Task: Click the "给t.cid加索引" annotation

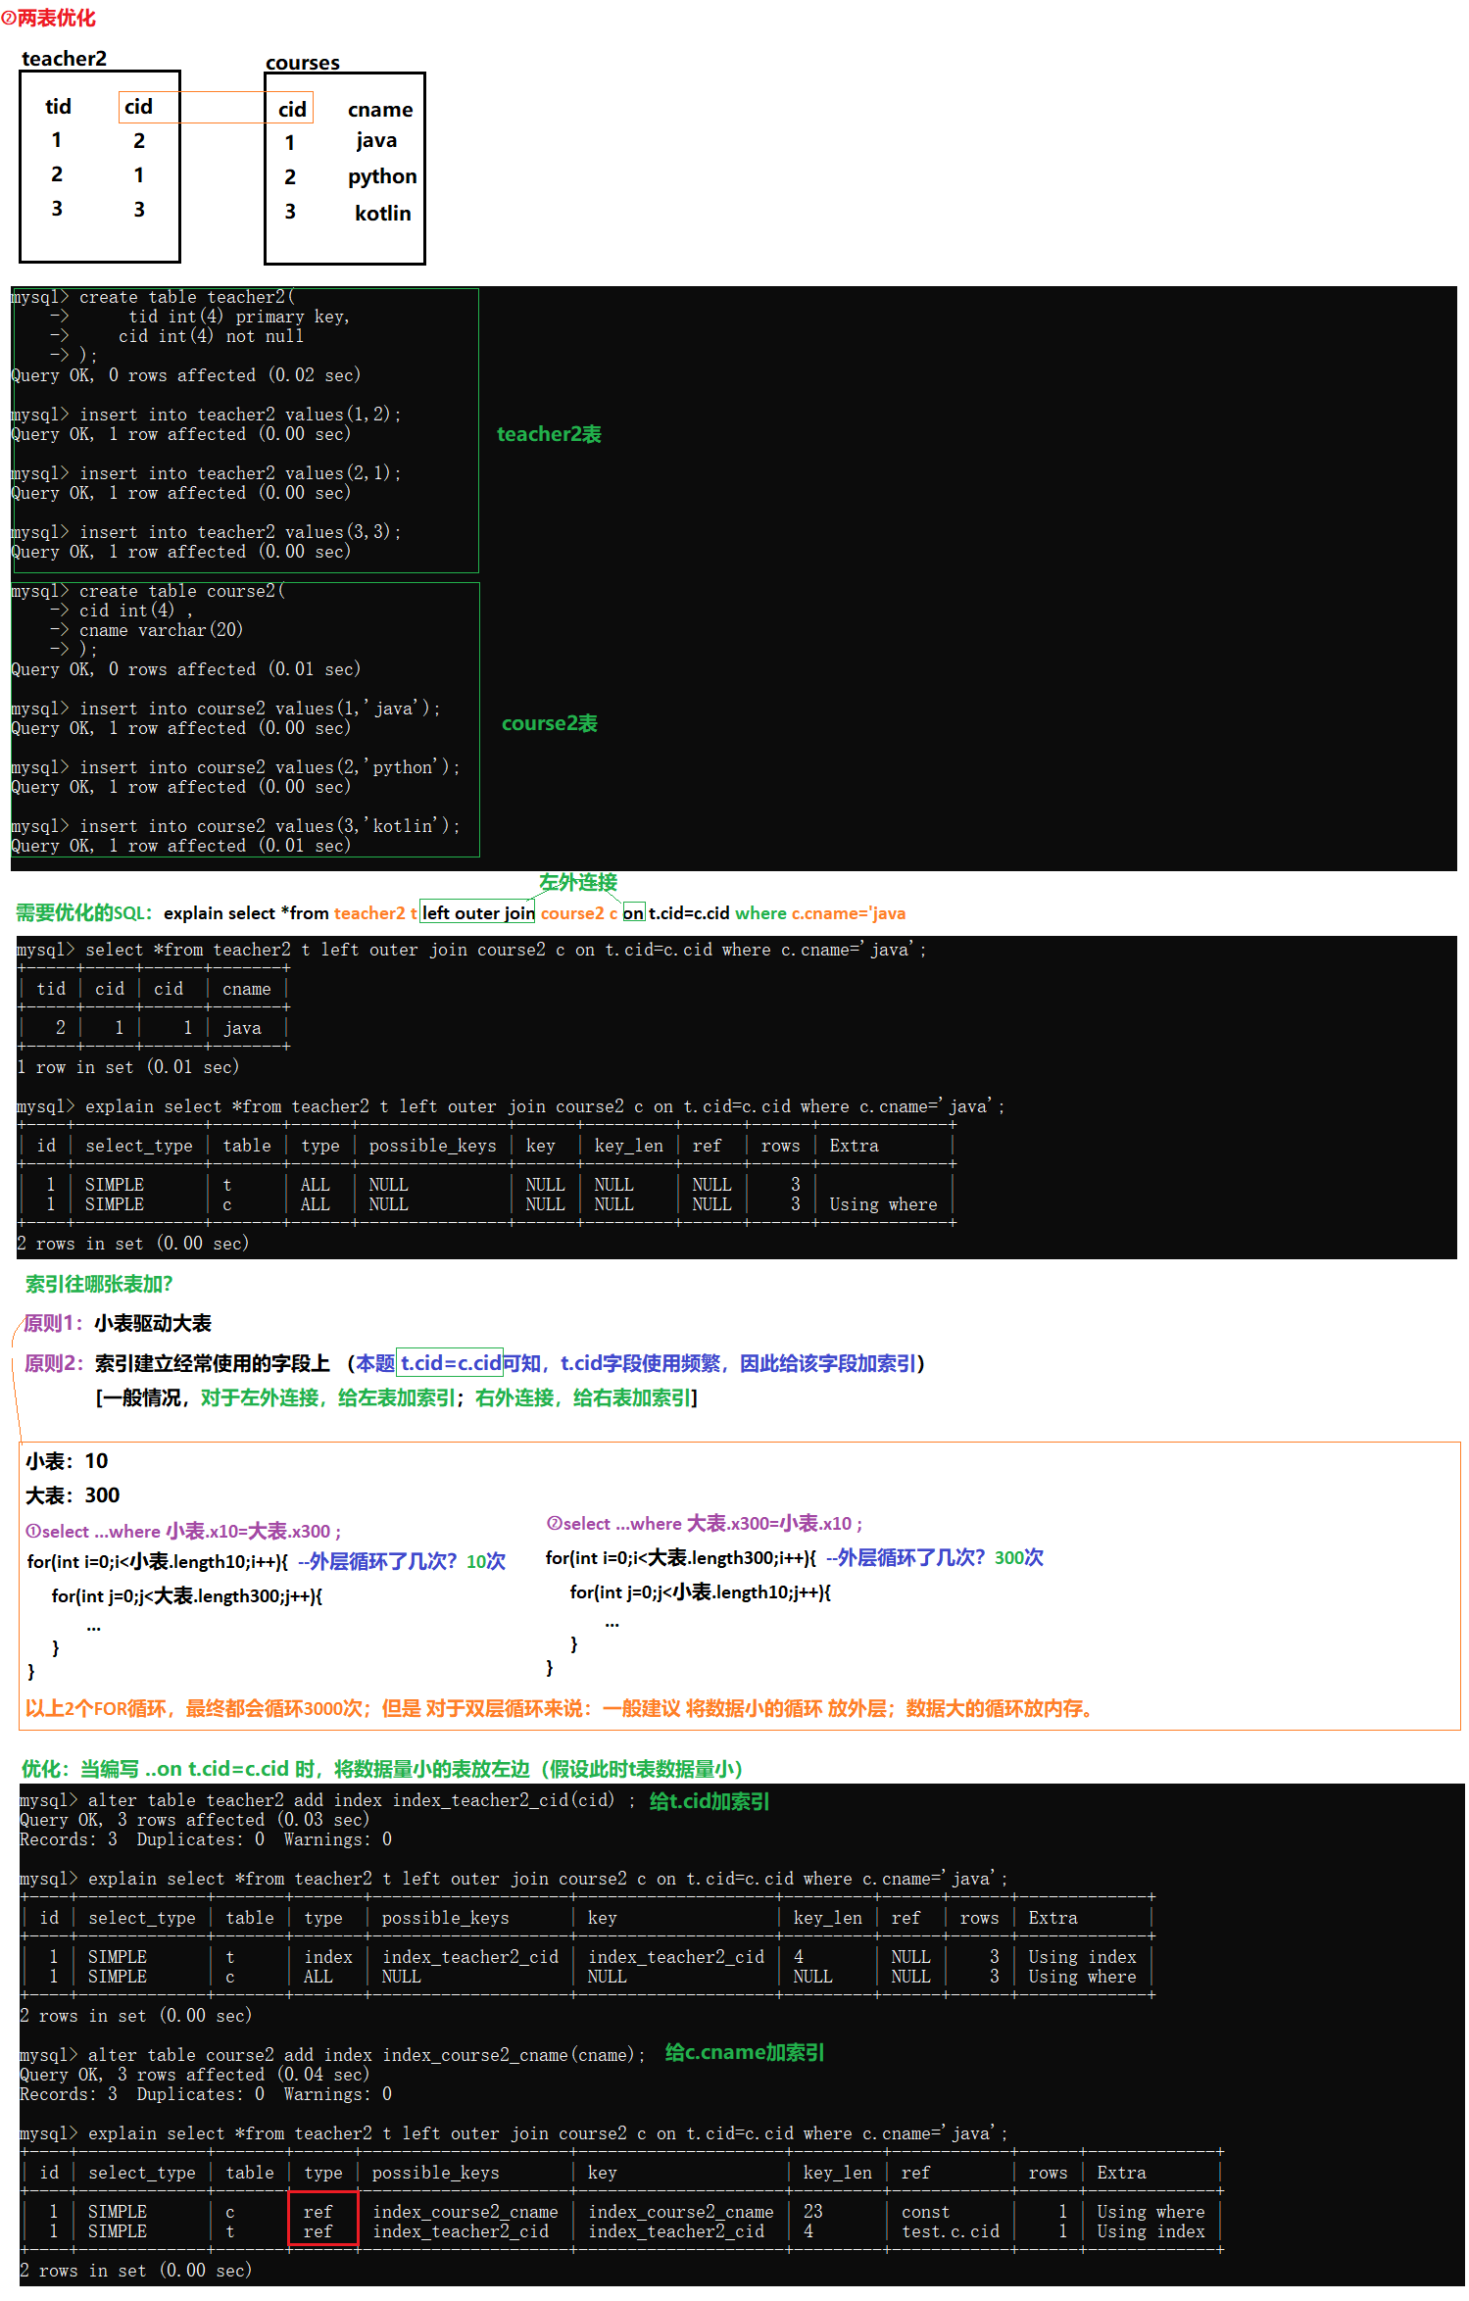Action: (709, 1801)
